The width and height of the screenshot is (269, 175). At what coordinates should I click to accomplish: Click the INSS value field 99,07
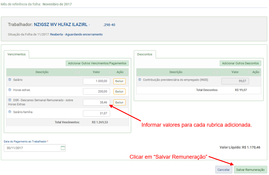click(235, 81)
